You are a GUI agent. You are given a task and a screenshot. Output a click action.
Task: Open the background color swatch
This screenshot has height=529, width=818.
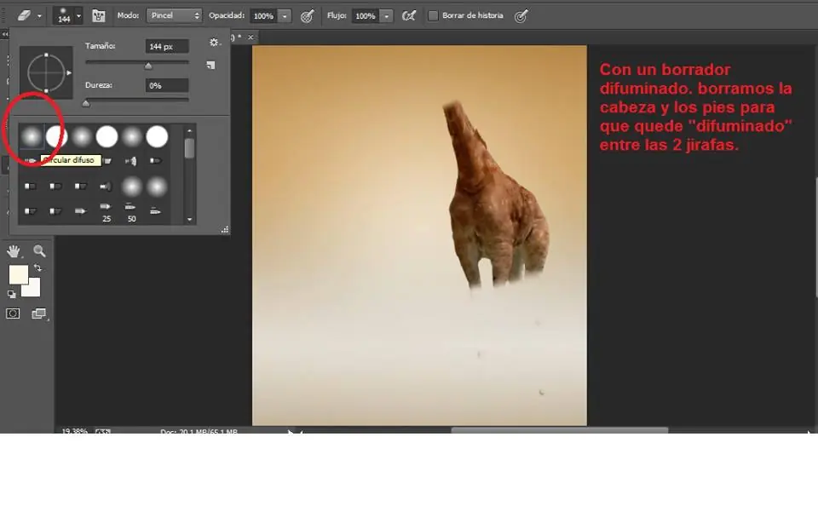(x=33, y=290)
